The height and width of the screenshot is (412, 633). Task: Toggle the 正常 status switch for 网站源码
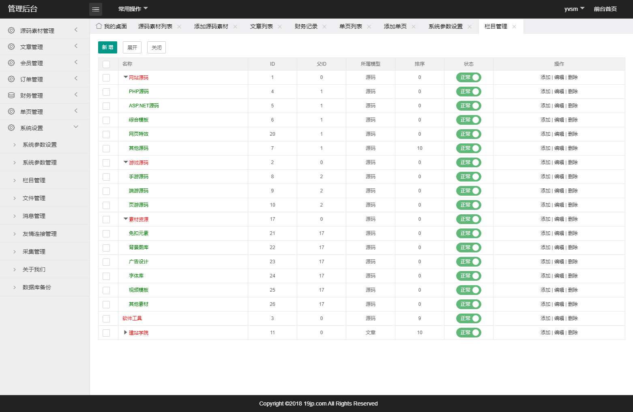[469, 77]
